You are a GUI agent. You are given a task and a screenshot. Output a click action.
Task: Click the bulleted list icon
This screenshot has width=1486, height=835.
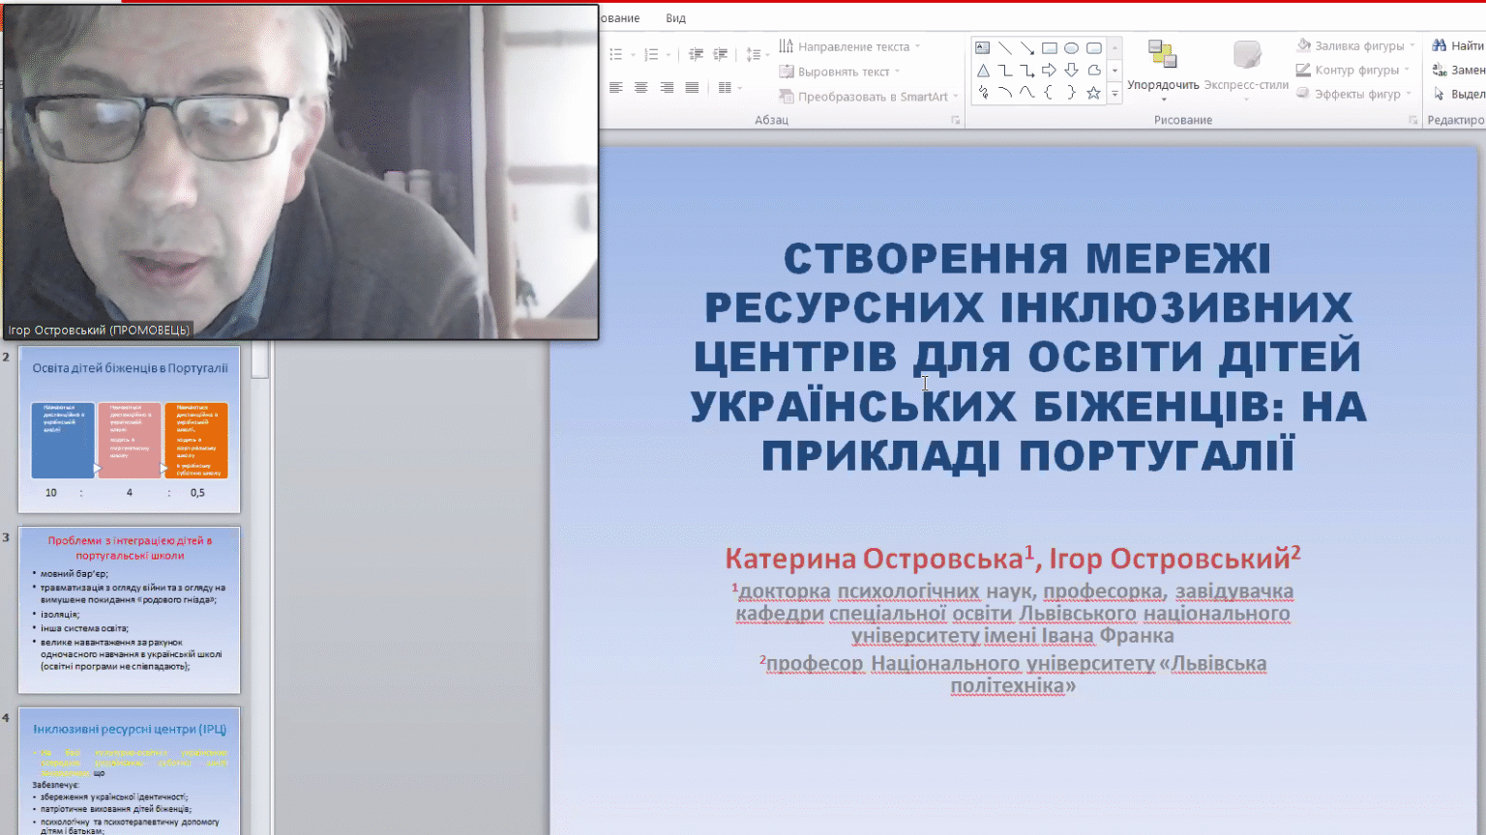[x=616, y=55]
